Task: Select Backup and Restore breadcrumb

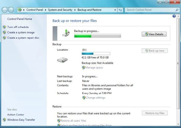Action: (x=90, y=10)
